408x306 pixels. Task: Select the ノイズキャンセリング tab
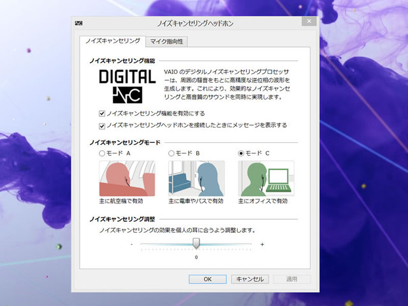pyautogui.click(x=113, y=41)
